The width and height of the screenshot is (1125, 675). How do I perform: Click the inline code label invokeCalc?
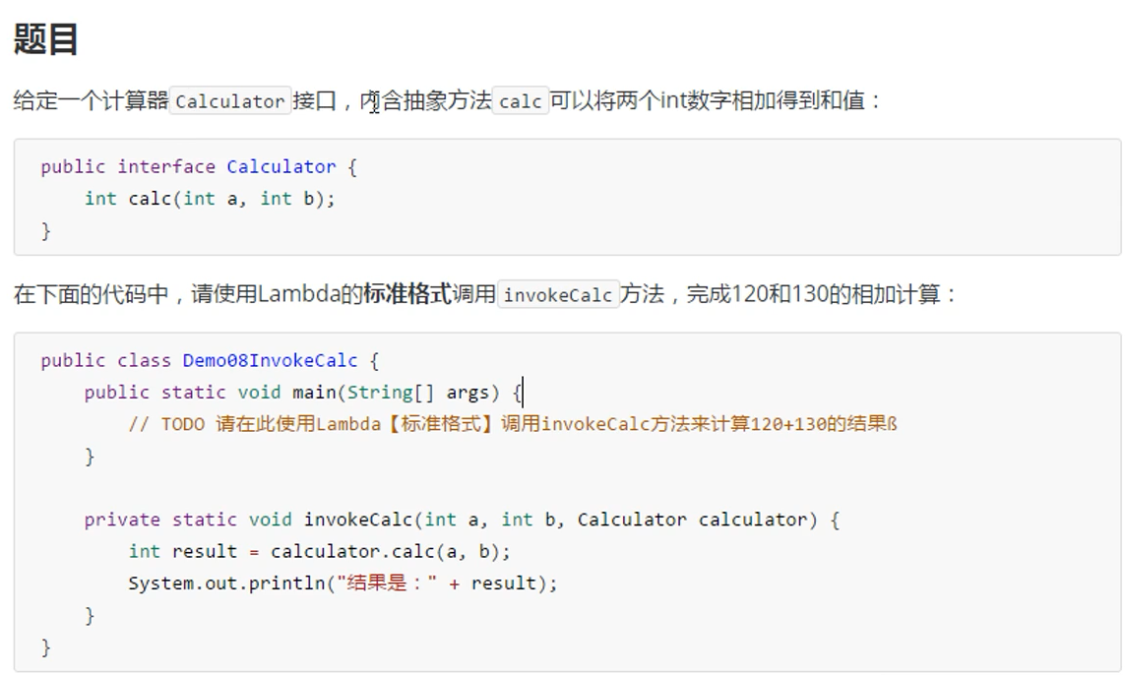pyautogui.click(x=558, y=295)
